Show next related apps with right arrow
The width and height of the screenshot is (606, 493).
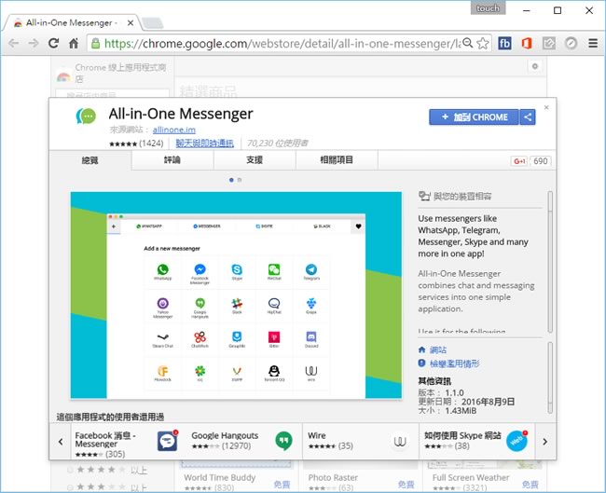click(x=545, y=441)
